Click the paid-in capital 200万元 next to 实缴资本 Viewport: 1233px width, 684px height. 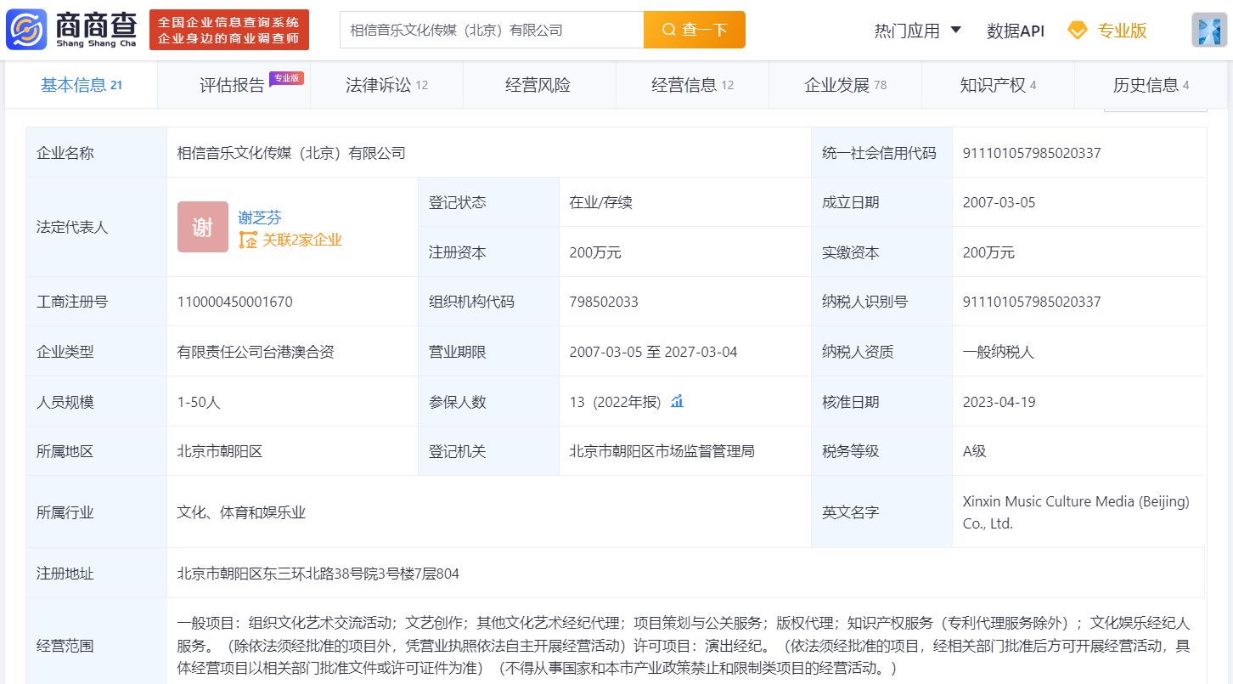[988, 252]
